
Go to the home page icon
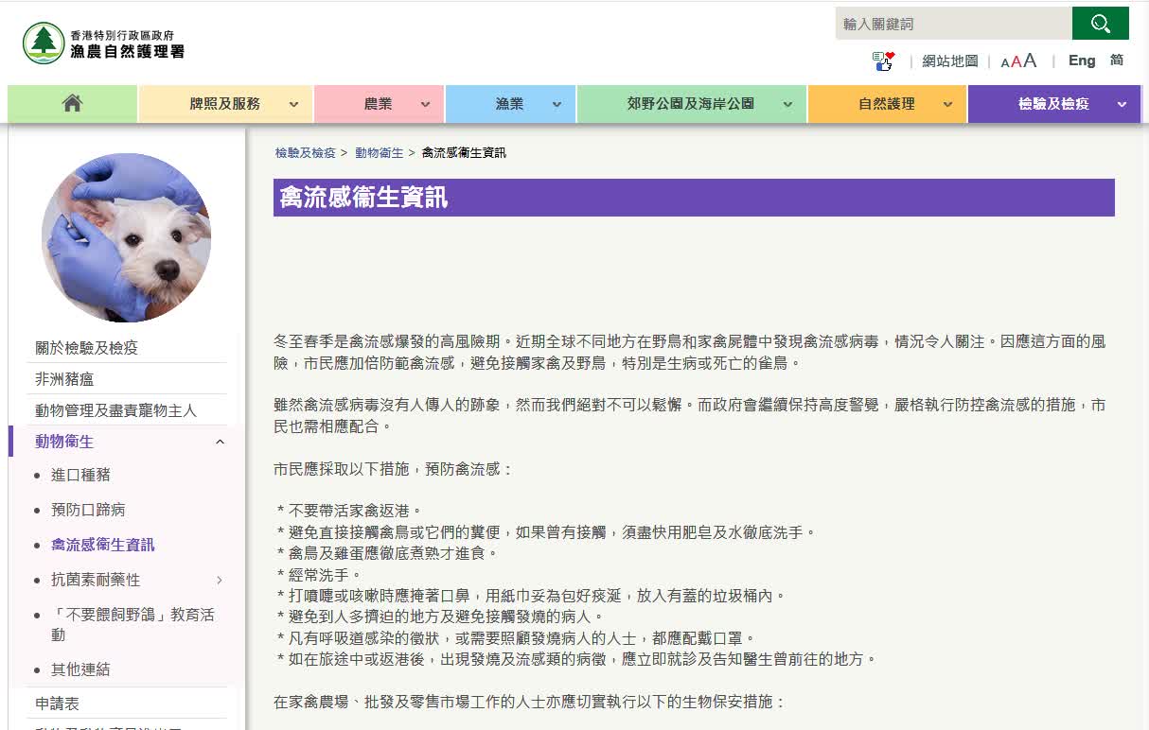click(72, 104)
